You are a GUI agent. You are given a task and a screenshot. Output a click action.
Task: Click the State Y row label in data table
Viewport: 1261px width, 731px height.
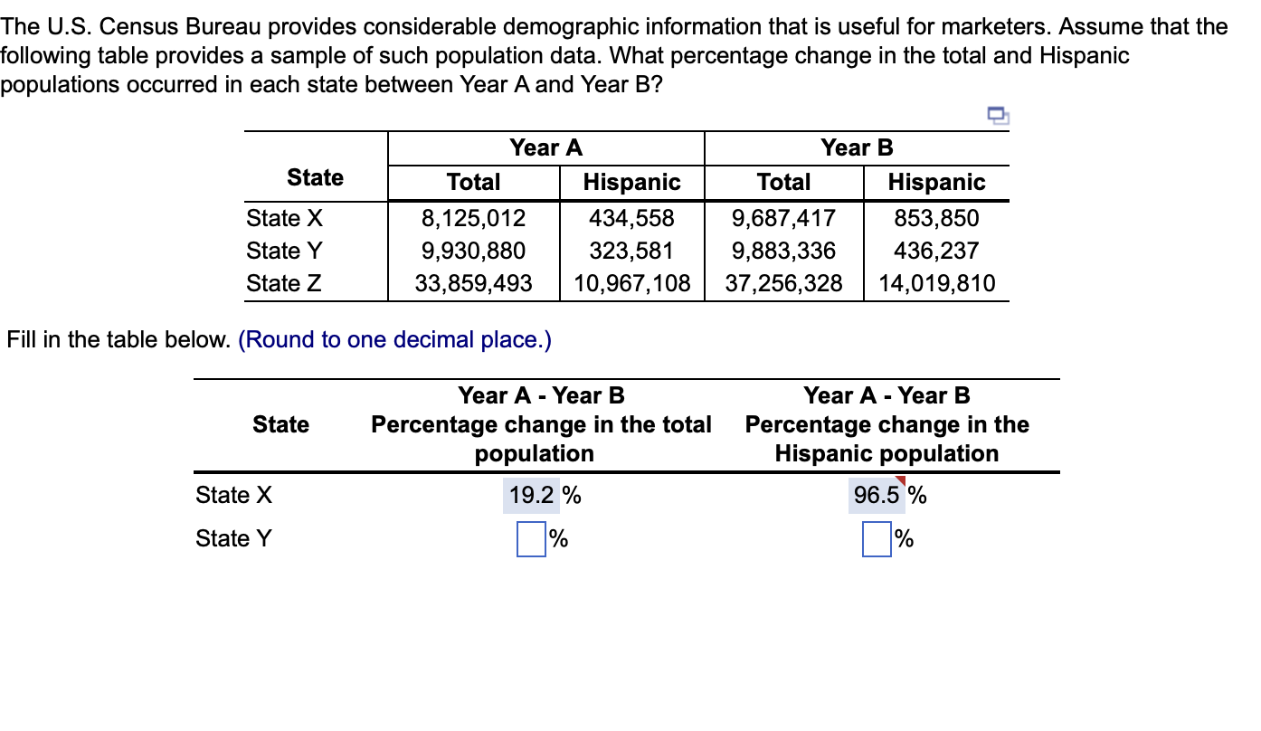(285, 251)
